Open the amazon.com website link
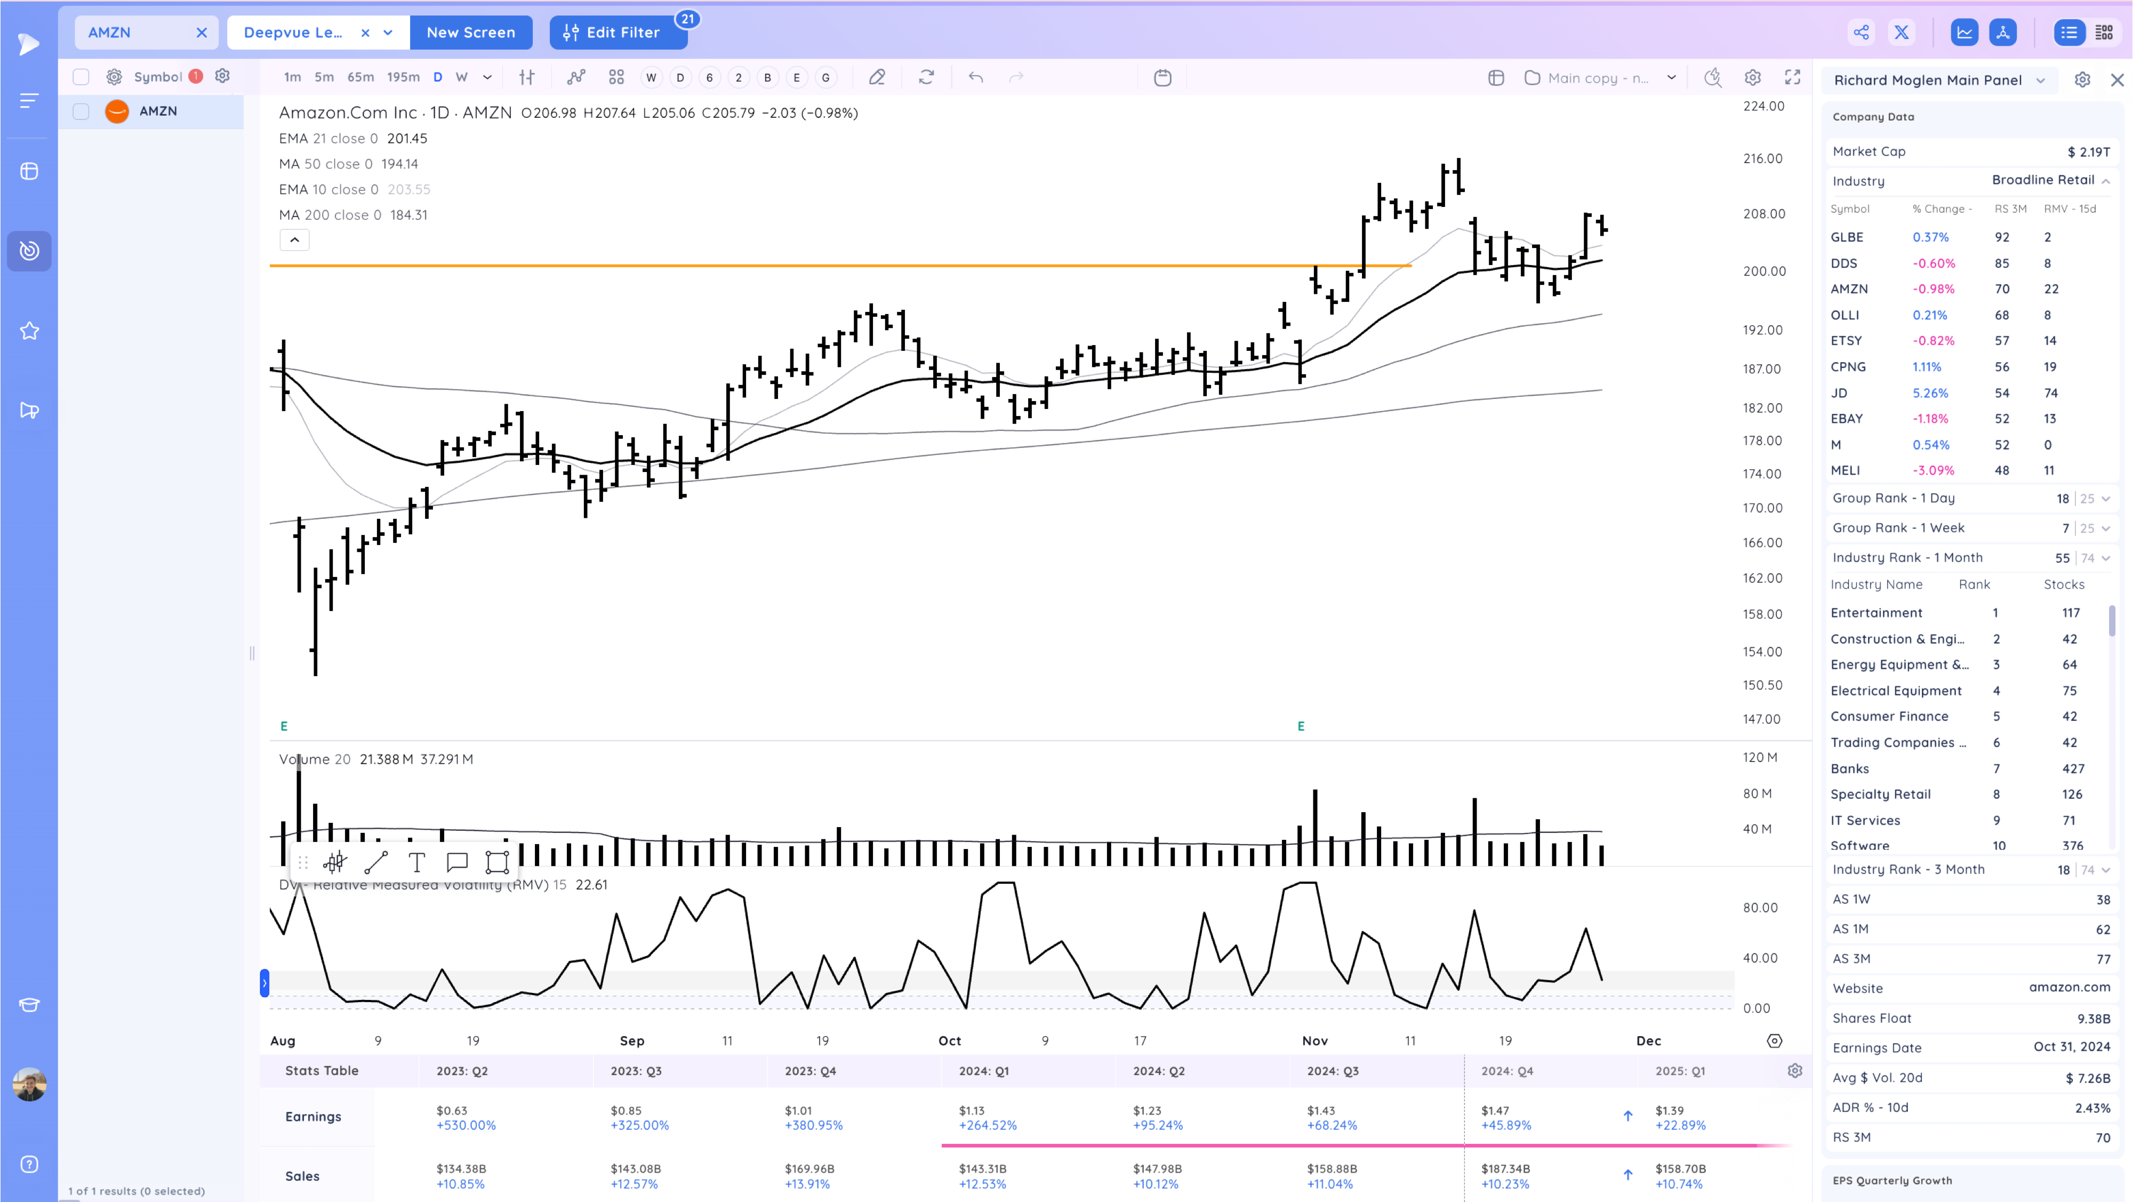 pyautogui.click(x=2069, y=988)
